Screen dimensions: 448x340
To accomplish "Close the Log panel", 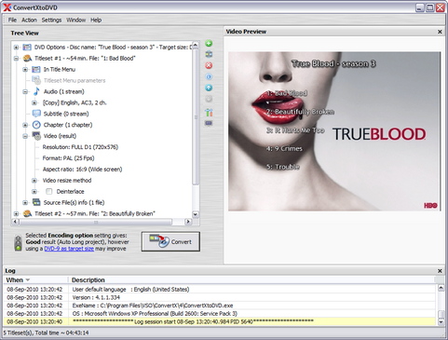I will click(x=440, y=271).
